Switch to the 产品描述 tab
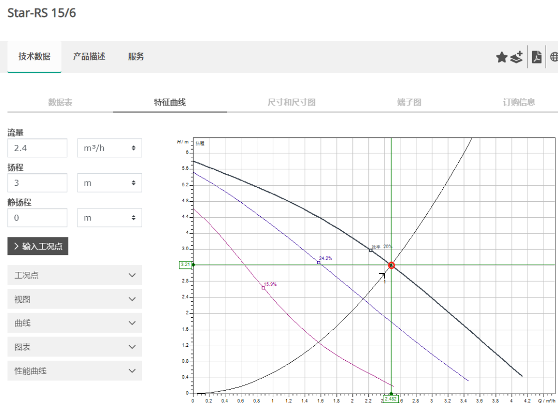Screen dimensions: 558x404 point(89,56)
